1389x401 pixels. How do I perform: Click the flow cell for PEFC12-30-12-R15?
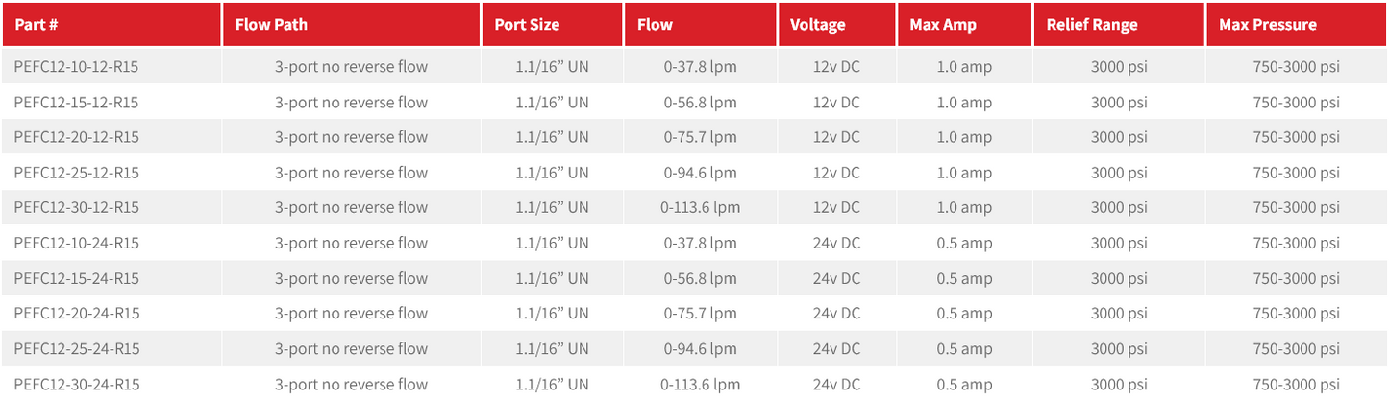tap(700, 207)
